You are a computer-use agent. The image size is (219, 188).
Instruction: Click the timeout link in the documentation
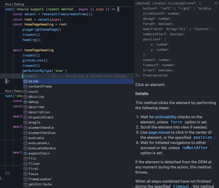tap(181, 186)
